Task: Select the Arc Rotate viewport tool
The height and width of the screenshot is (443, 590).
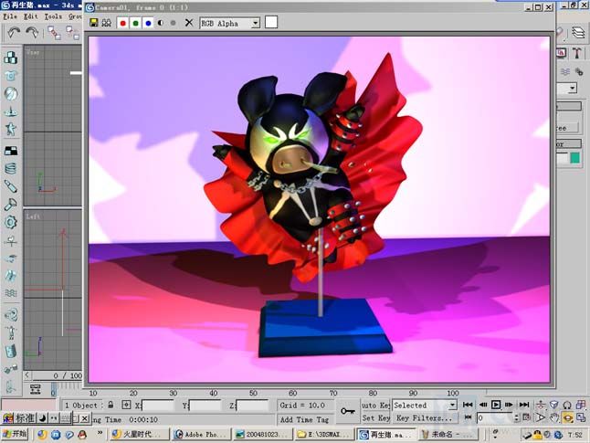Action: coord(568,417)
